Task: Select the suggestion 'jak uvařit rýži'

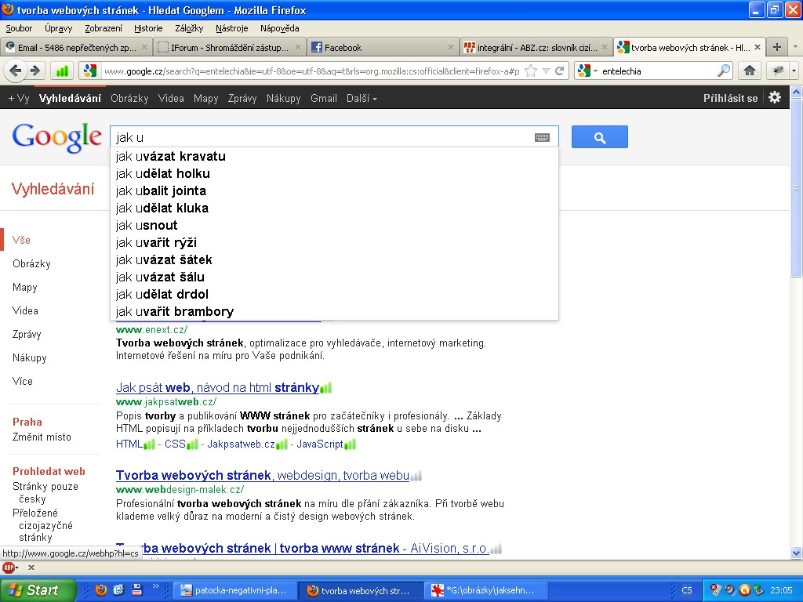Action: (334, 243)
